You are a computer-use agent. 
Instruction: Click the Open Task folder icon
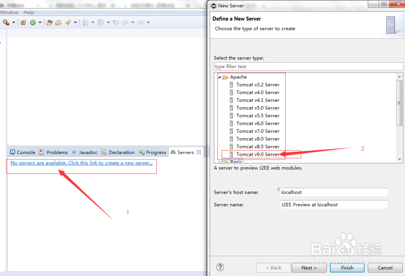pyautogui.click(x=58, y=23)
